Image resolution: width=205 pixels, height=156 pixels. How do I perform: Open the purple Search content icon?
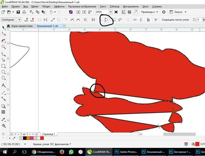(71, 12)
